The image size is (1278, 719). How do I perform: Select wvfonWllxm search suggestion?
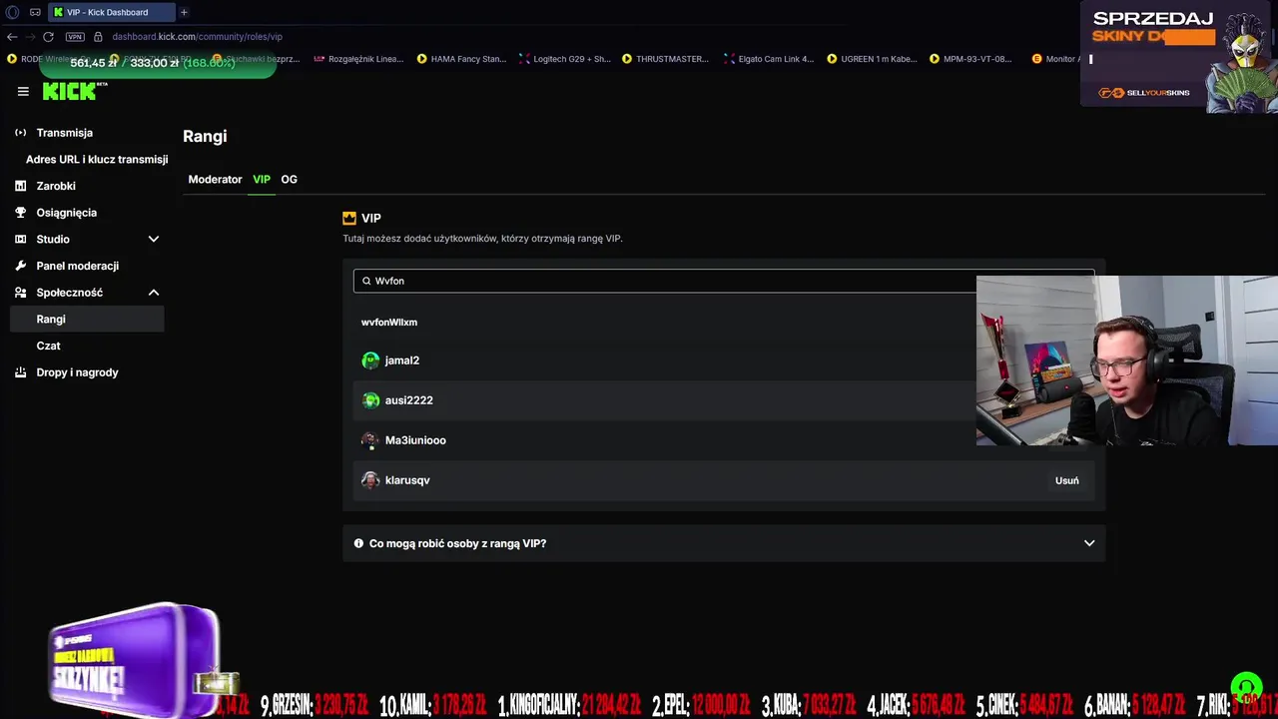click(x=389, y=323)
